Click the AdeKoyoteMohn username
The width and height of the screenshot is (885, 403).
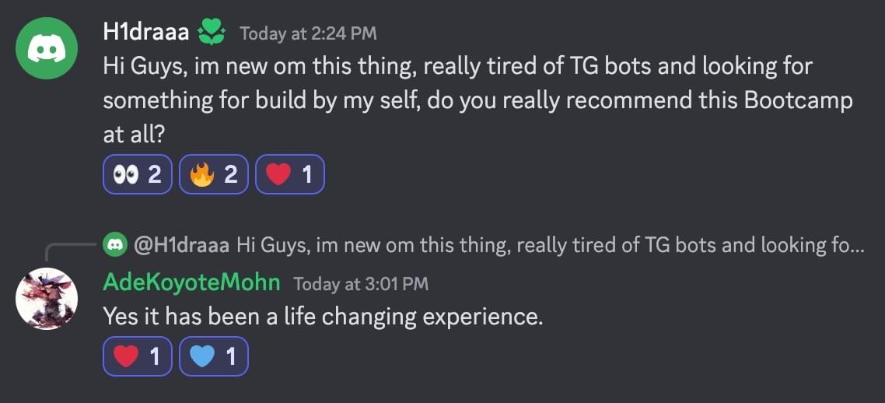[191, 282]
